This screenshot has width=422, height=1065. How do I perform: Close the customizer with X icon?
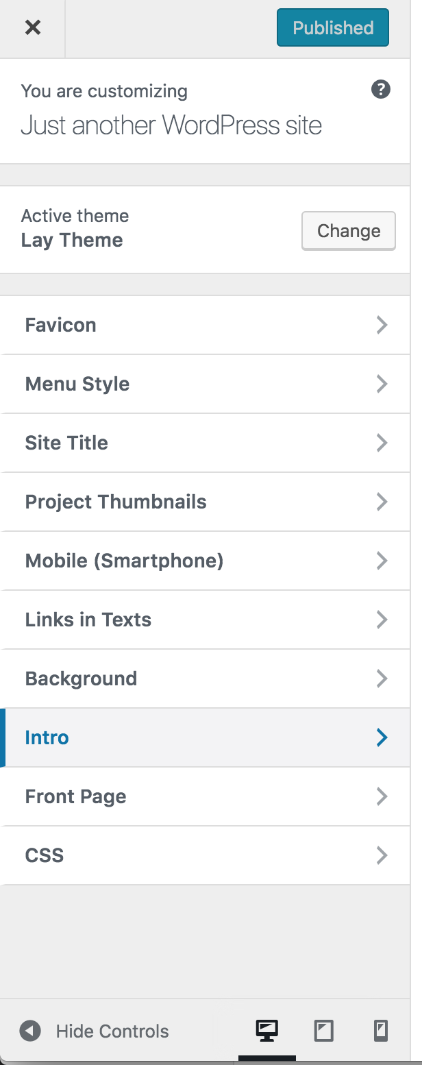[32, 27]
